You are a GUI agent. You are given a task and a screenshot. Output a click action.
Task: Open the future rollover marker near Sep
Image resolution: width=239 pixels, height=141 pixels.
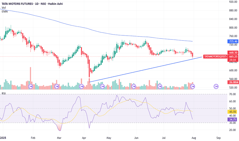pyautogui.click(x=216, y=87)
